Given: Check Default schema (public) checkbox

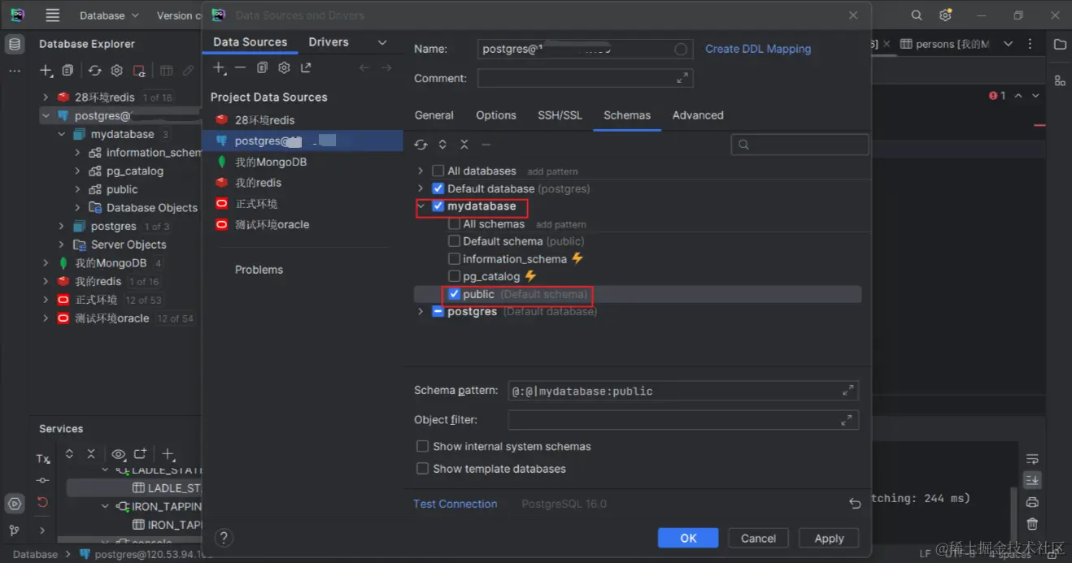Looking at the screenshot, I should (x=454, y=241).
